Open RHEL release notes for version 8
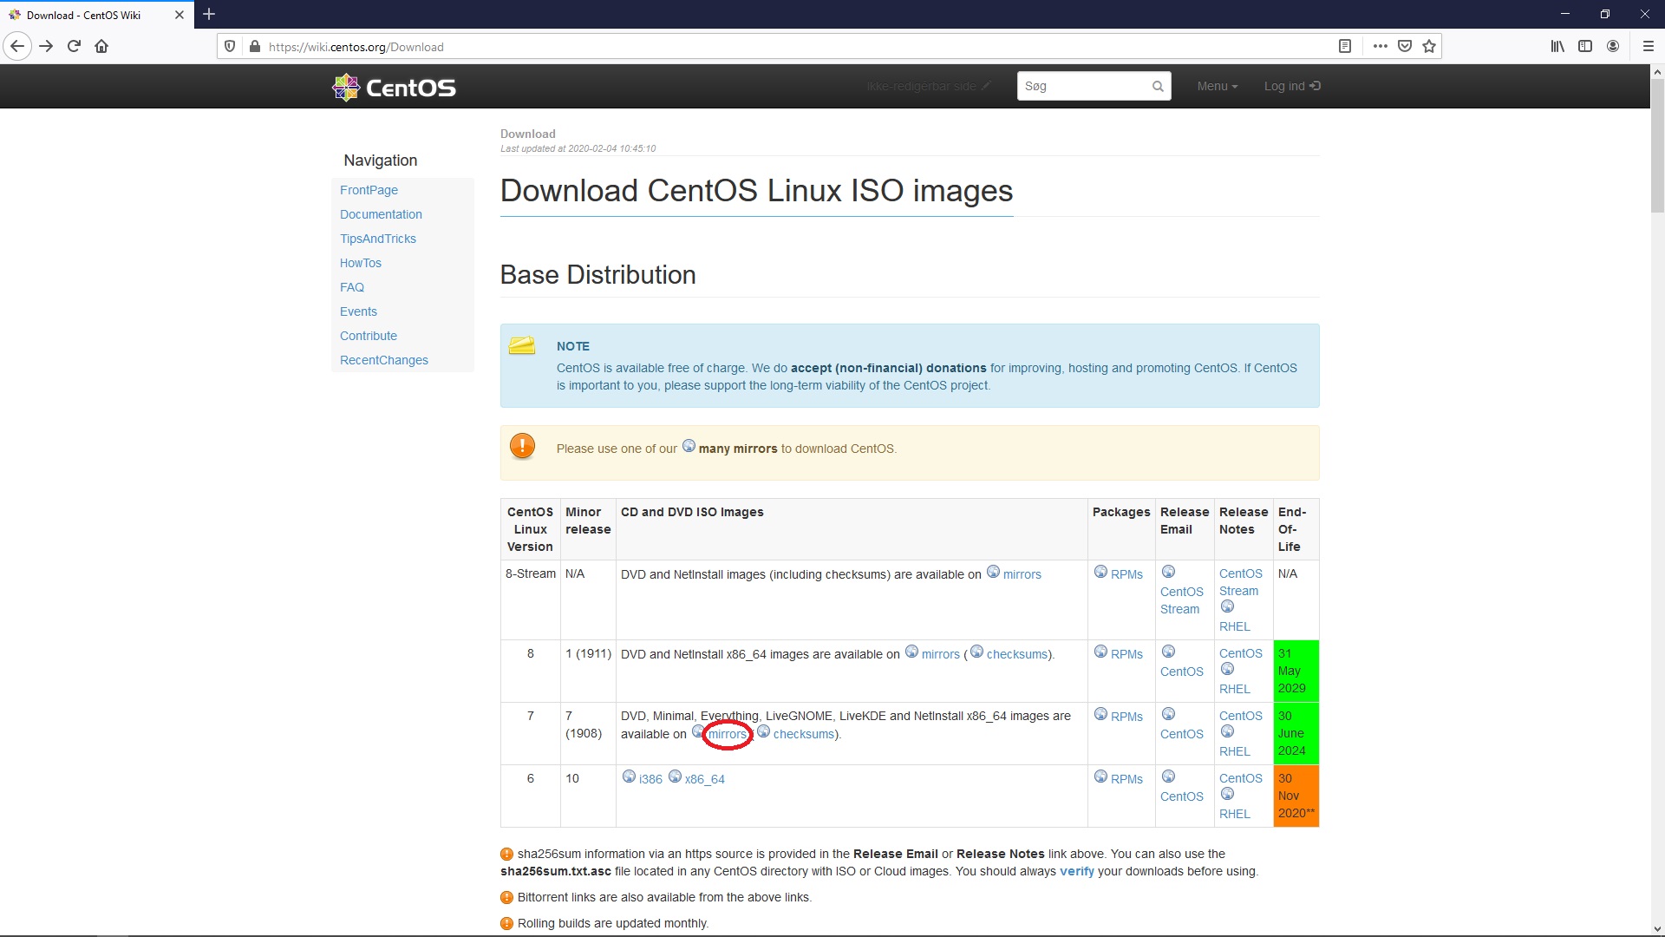Image resolution: width=1665 pixels, height=937 pixels. (x=1234, y=689)
